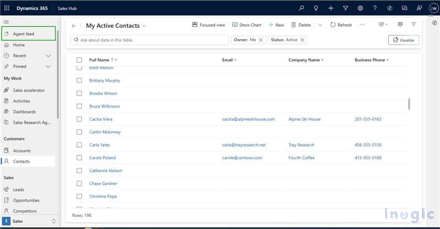Open the Company Name column dropdown
Image resolution: width=440 pixels, height=229 pixels.
click(322, 60)
